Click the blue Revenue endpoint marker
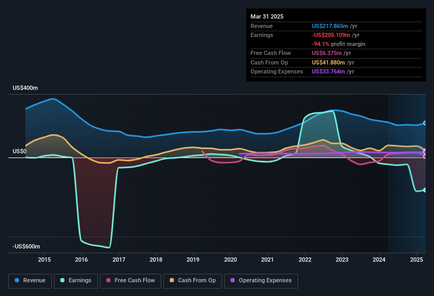This screenshot has width=434, height=296. click(425, 123)
